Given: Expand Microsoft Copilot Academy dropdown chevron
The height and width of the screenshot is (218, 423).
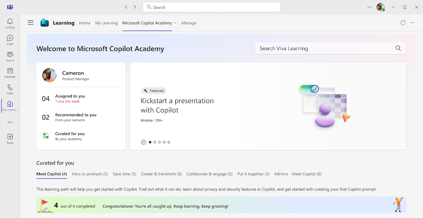Looking at the screenshot, I should pyautogui.click(x=175, y=23).
